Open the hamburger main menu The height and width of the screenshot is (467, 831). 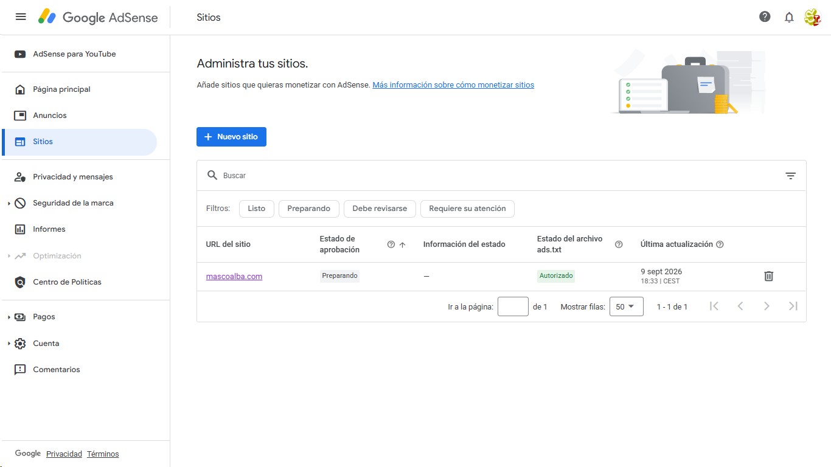point(21,17)
